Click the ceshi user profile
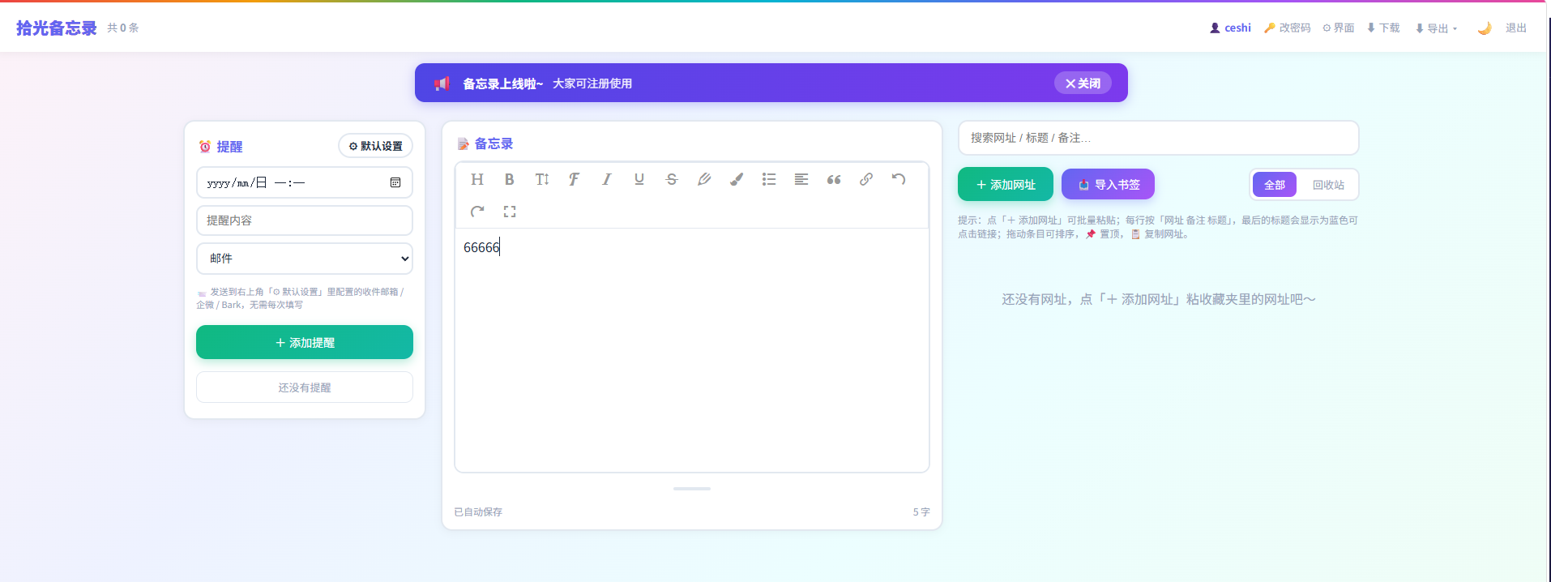 [x=1230, y=28]
